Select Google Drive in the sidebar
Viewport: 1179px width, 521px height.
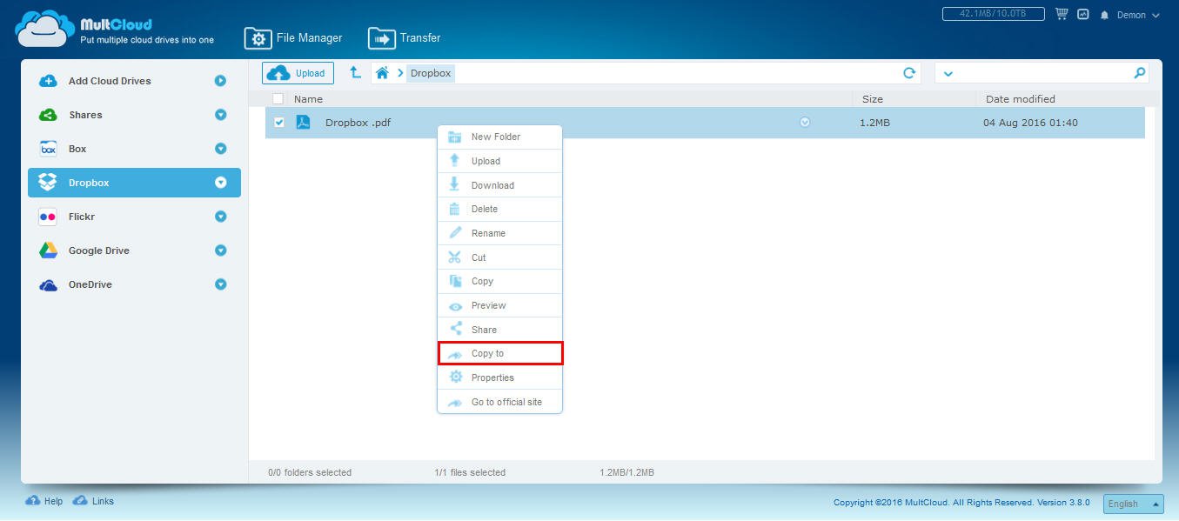(x=134, y=250)
